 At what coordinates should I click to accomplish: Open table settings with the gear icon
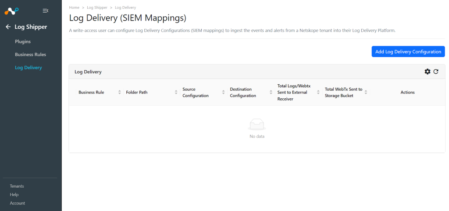(427, 72)
